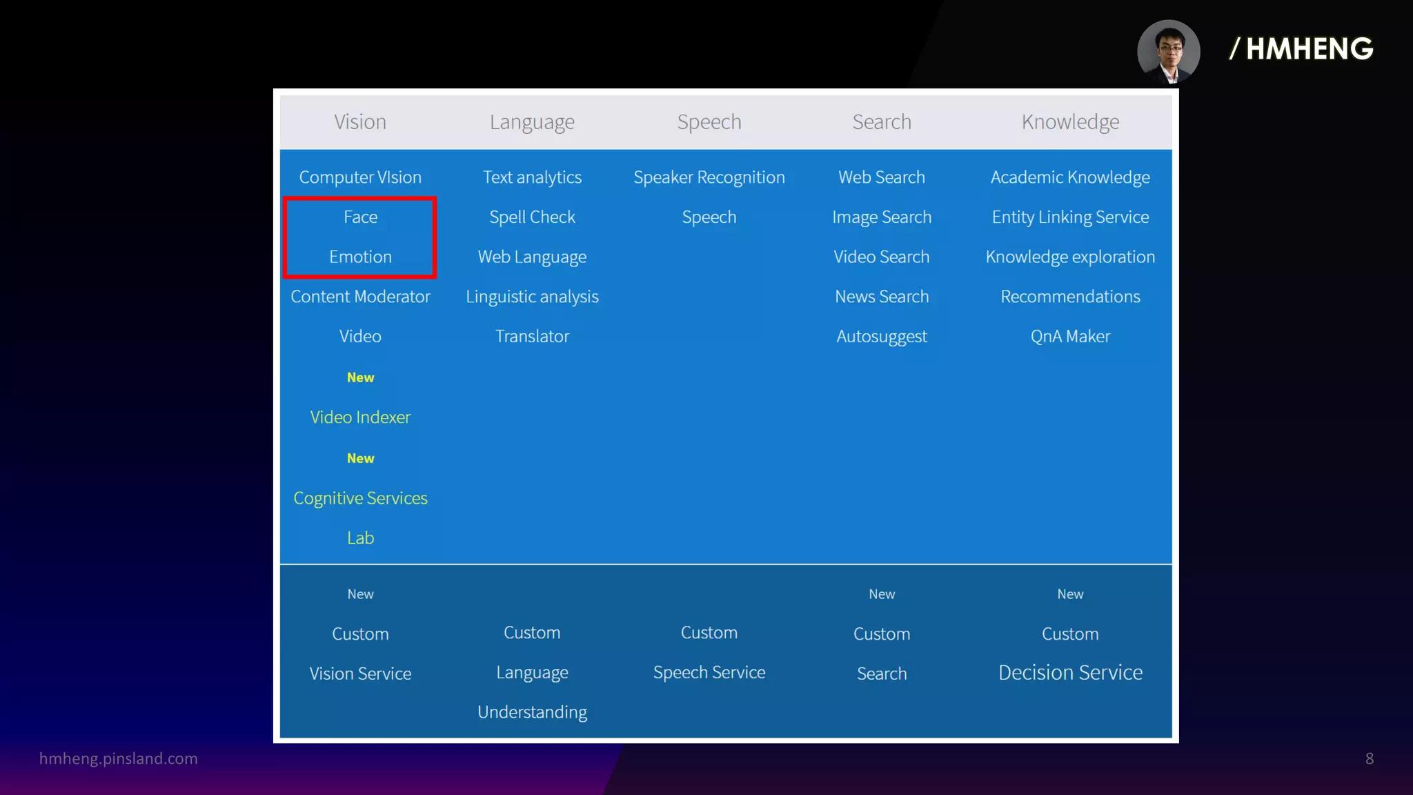Viewport: 1413px width, 795px height.
Task: Select QnA Maker
Action: (x=1070, y=336)
